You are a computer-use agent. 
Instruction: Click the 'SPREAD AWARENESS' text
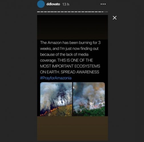point(80,72)
